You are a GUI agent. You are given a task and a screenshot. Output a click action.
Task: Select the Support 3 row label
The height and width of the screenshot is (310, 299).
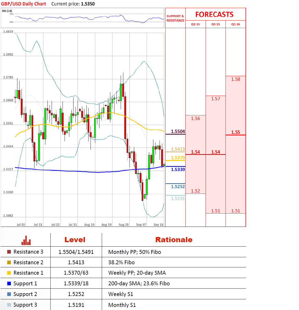click(x=25, y=305)
